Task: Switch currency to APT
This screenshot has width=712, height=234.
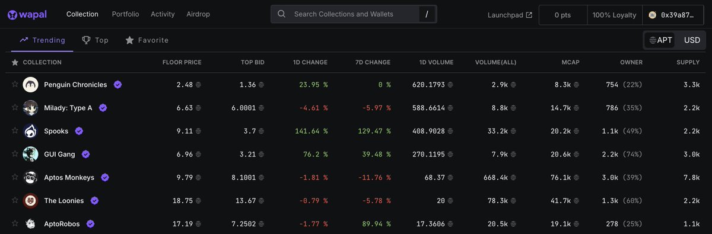Action: (x=660, y=40)
